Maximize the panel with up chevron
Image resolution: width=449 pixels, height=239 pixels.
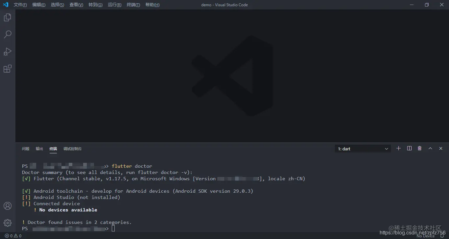click(x=430, y=148)
